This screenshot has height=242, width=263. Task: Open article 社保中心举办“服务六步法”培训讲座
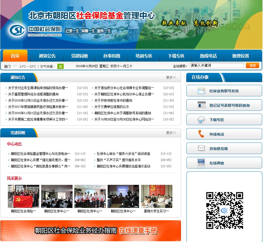tap(123, 154)
